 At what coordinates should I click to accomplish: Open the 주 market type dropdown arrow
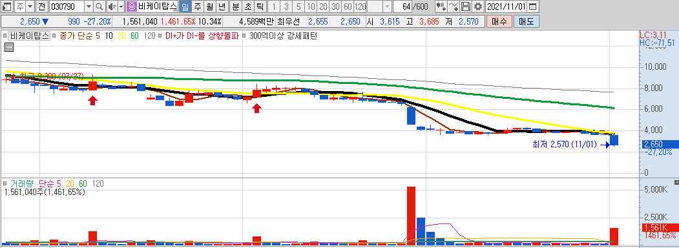pos(30,6)
